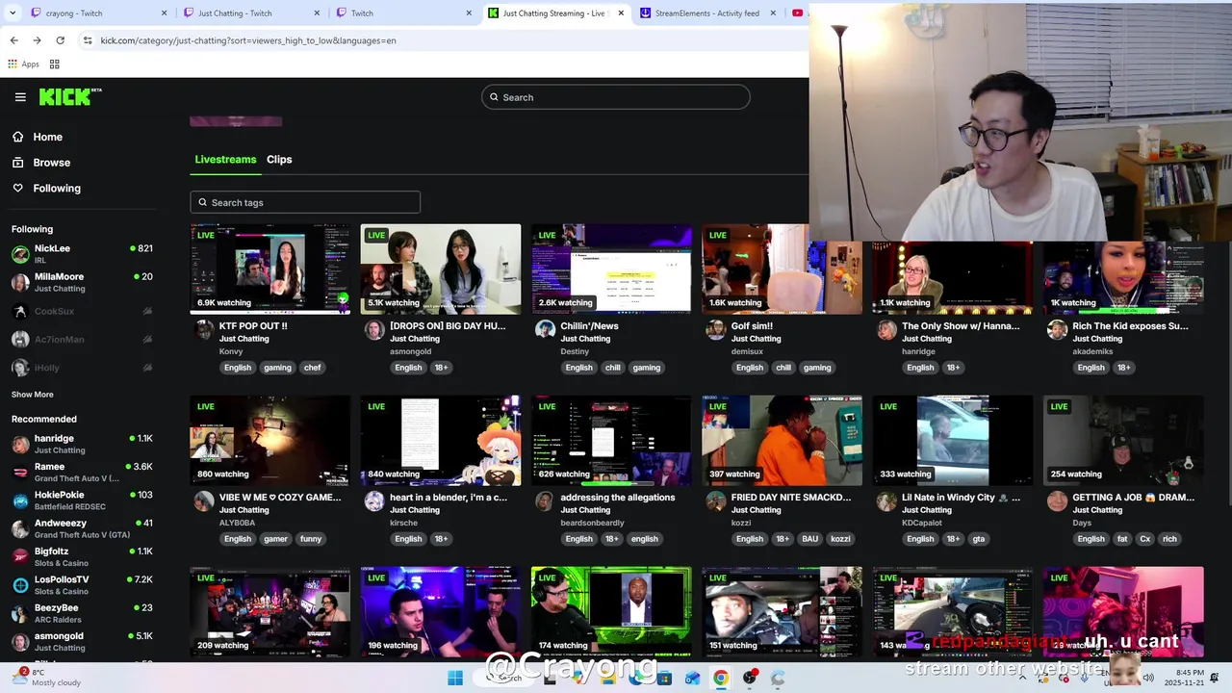The image size is (1232, 693).
Task: Select 'chef' tag on KTF POP OUT stream
Action: point(312,368)
